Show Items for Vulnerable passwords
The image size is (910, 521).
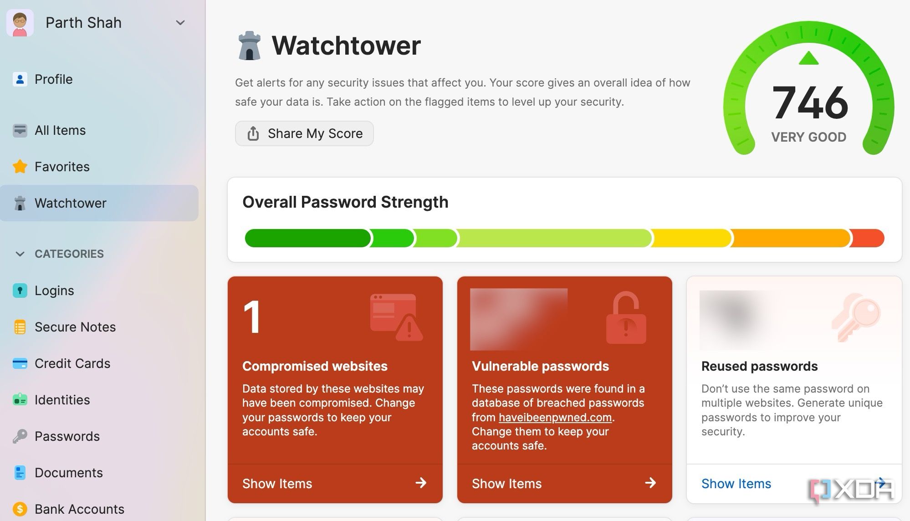(507, 484)
